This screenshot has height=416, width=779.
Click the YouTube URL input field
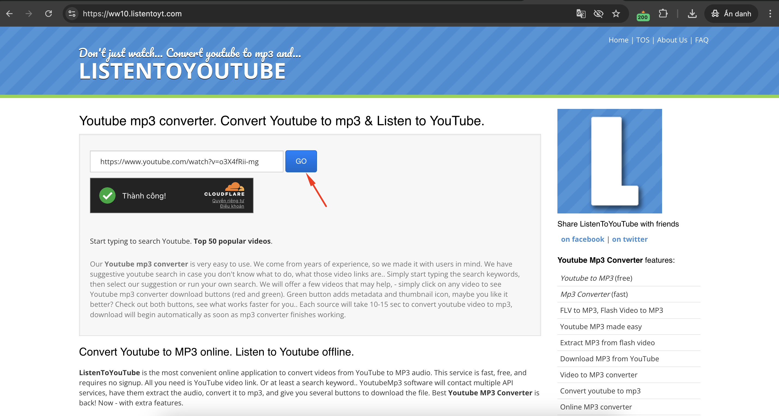tap(187, 161)
